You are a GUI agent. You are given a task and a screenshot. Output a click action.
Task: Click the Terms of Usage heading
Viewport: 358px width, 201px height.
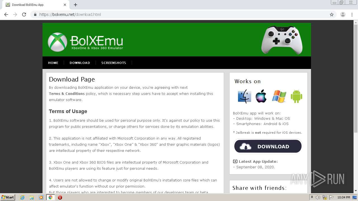68,111
